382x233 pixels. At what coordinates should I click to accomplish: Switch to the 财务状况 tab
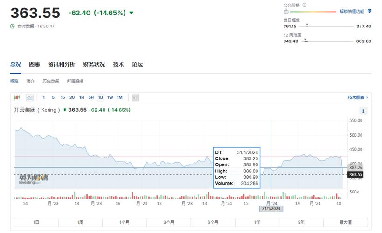click(94, 64)
